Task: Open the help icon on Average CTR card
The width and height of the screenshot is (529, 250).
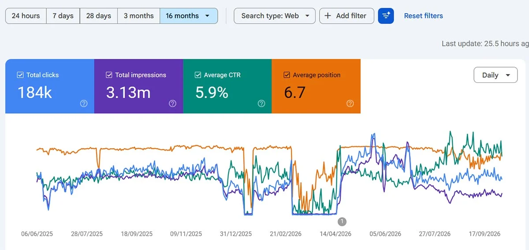Action: (261, 104)
